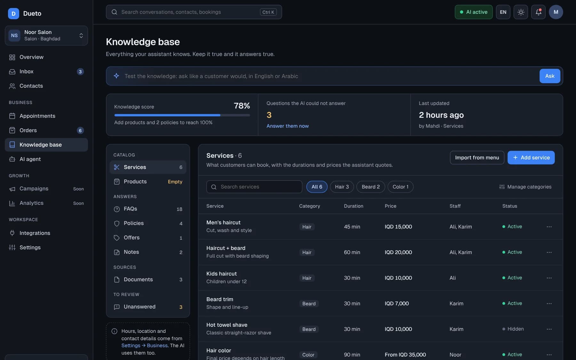Open Orders in sidebar
The height and width of the screenshot is (360, 576).
pos(46,130)
